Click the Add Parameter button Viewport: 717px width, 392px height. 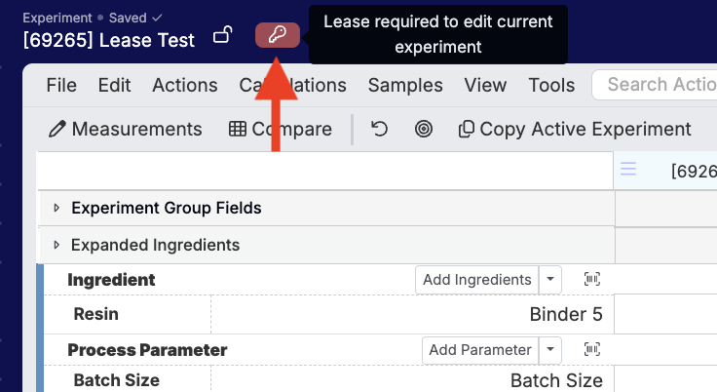click(x=480, y=350)
